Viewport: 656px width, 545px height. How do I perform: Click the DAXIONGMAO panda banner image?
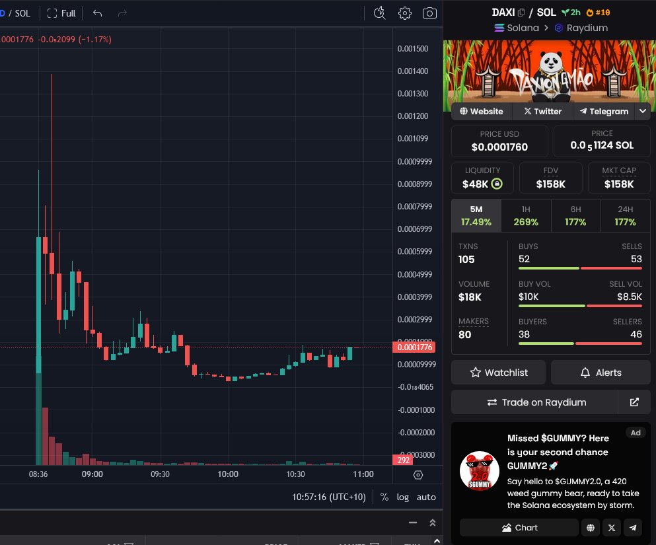pos(550,71)
